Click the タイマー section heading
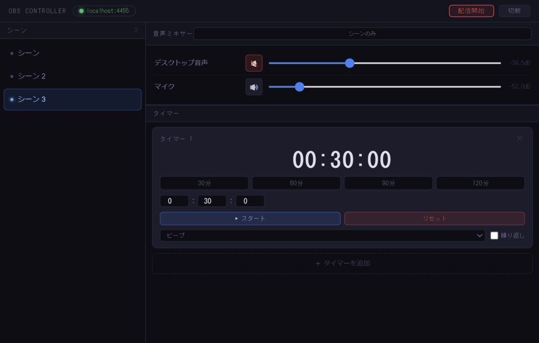This screenshot has height=343, width=539. 166,114
